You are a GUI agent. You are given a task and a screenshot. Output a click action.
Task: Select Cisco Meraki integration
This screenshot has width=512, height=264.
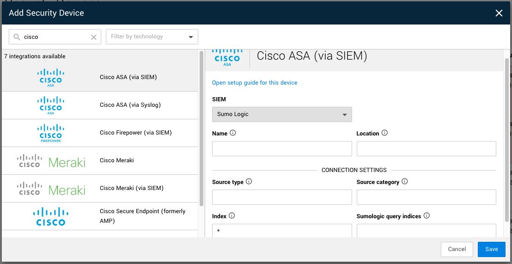100,161
